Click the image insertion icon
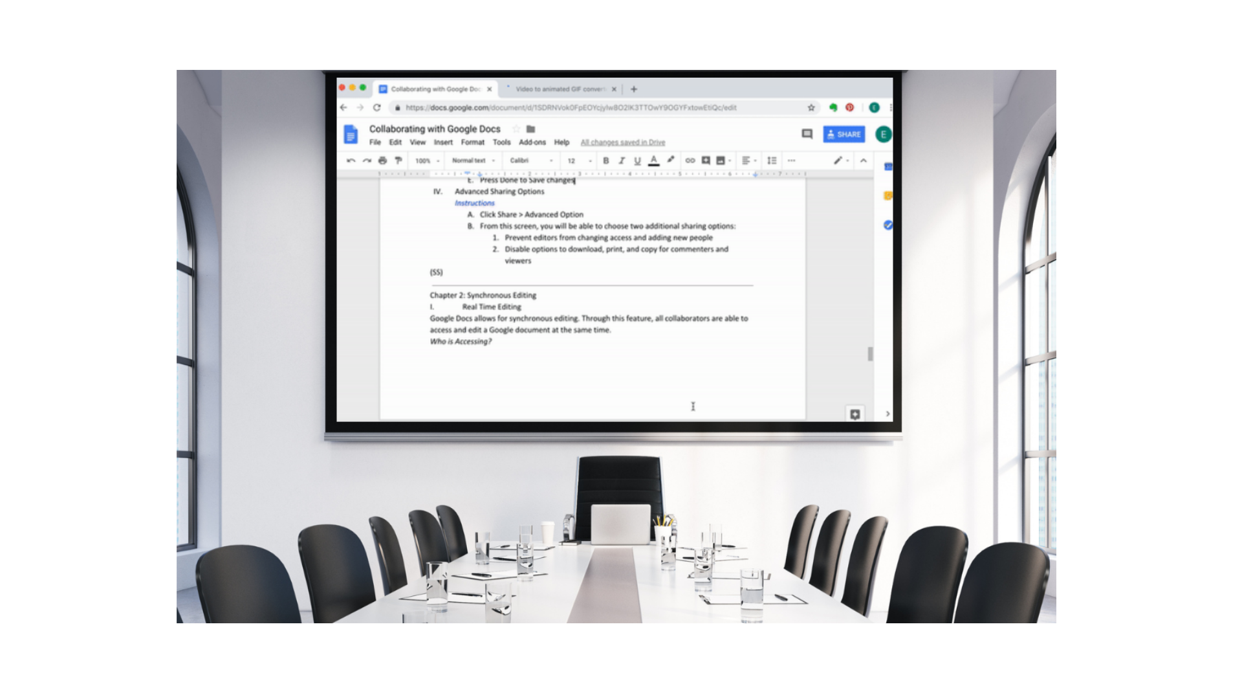This screenshot has width=1242, height=699. click(720, 161)
